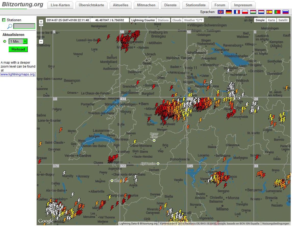The height and width of the screenshot is (226, 292).
Task: Click the Alpi Pennine mountain marker
Action: (158, 163)
